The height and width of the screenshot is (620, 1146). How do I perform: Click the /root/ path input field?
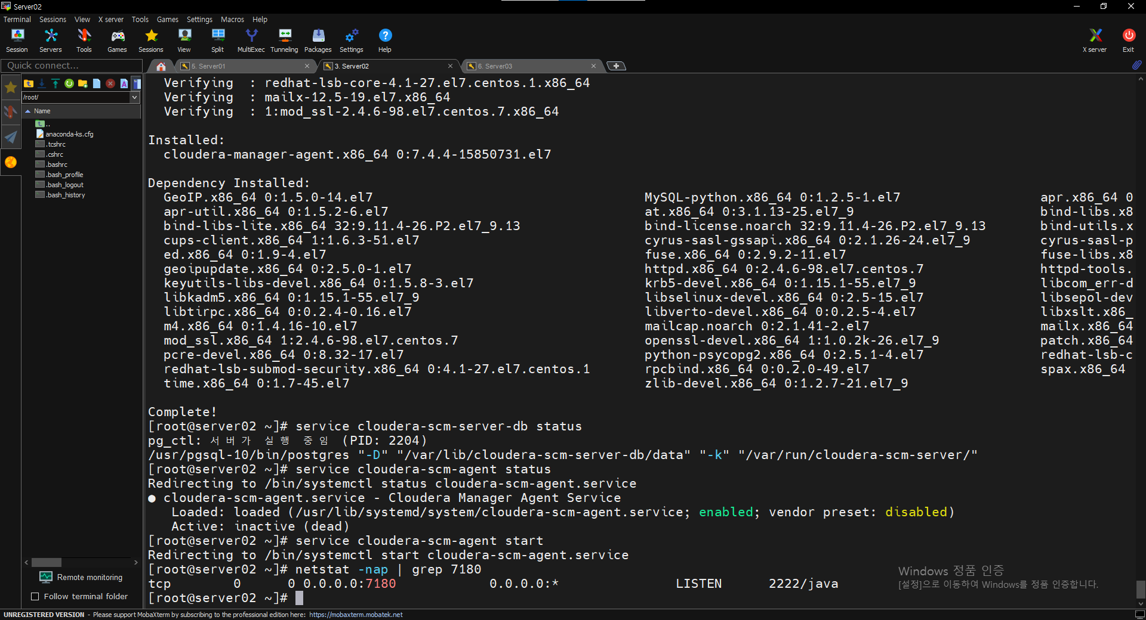[x=76, y=97]
